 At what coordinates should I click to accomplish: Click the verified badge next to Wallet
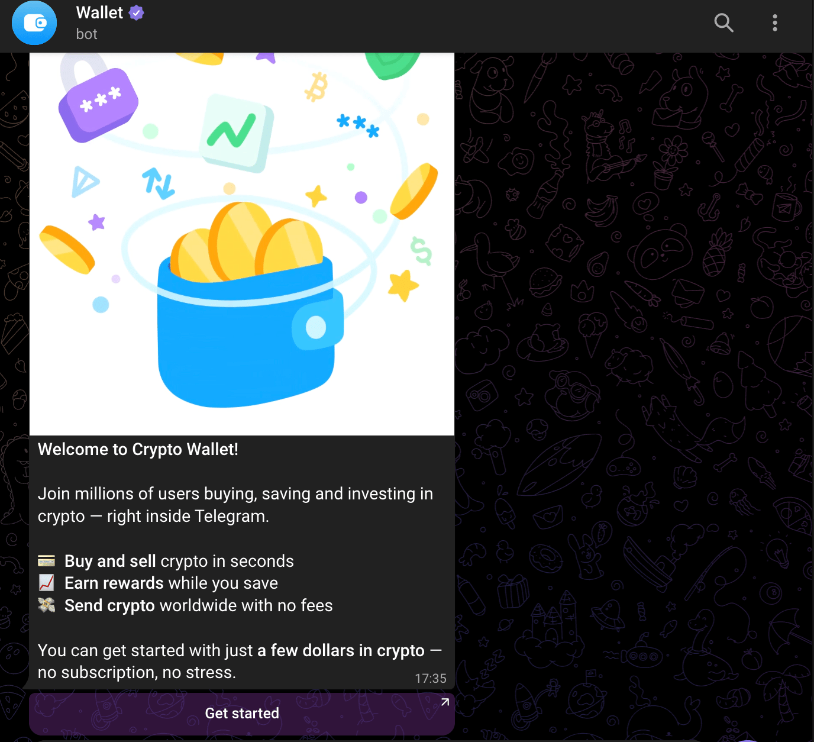coord(137,12)
